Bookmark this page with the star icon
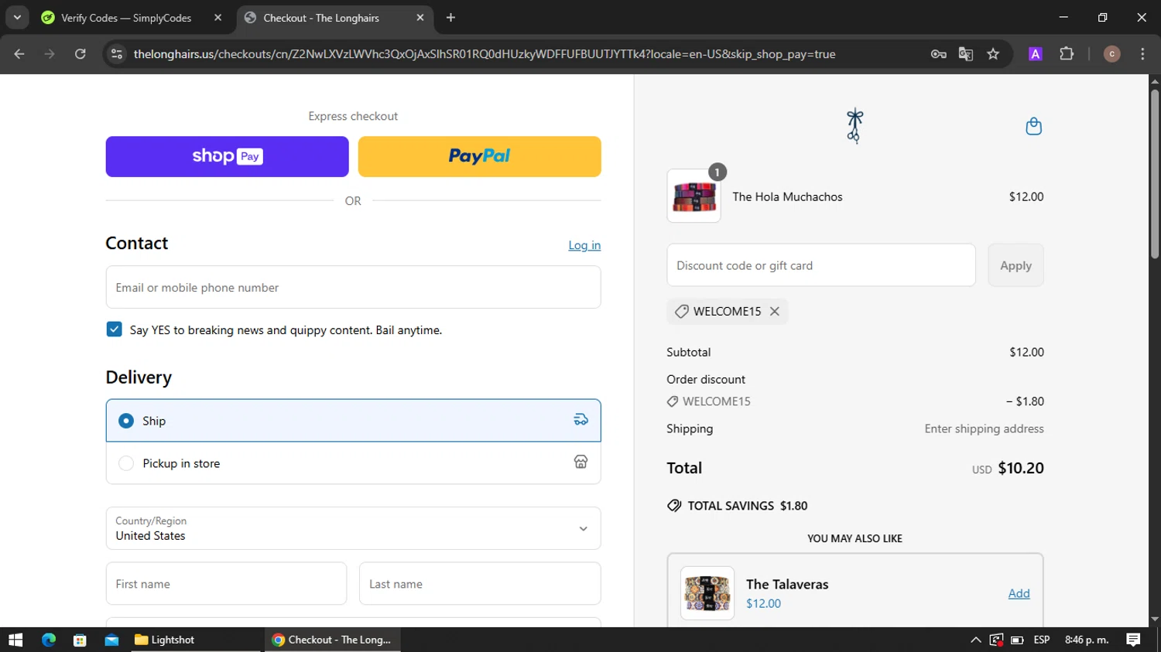 (993, 54)
